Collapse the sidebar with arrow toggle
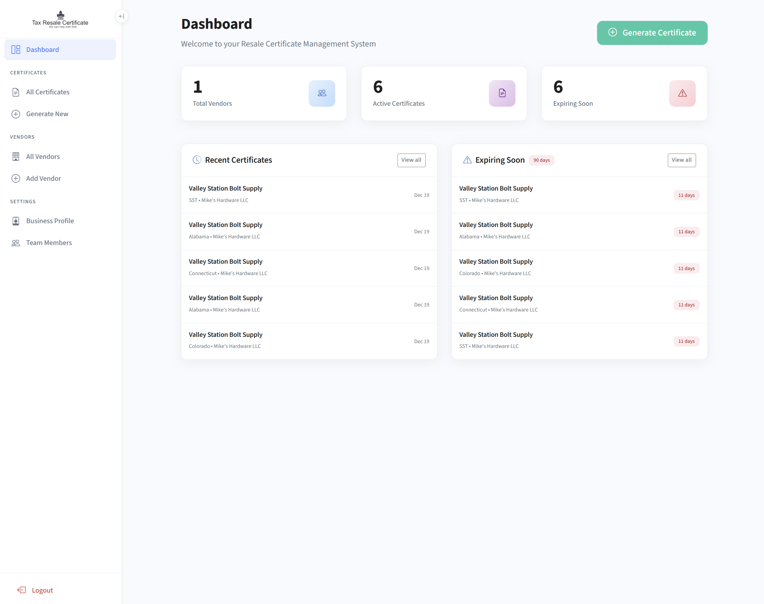Image resolution: width=764 pixels, height=604 pixels. tap(121, 16)
